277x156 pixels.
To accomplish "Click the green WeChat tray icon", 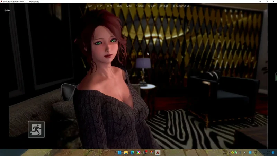I will click(x=236, y=153).
